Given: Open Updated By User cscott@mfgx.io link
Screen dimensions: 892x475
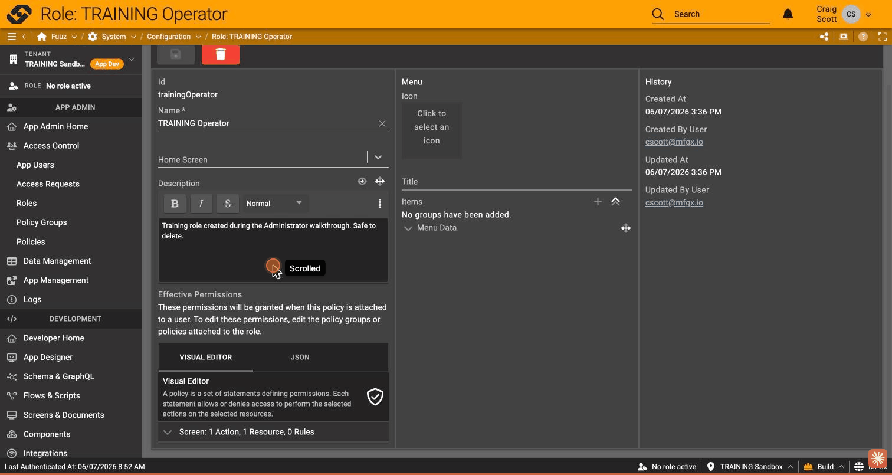Looking at the screenshot, I should (x=674, y=203).
